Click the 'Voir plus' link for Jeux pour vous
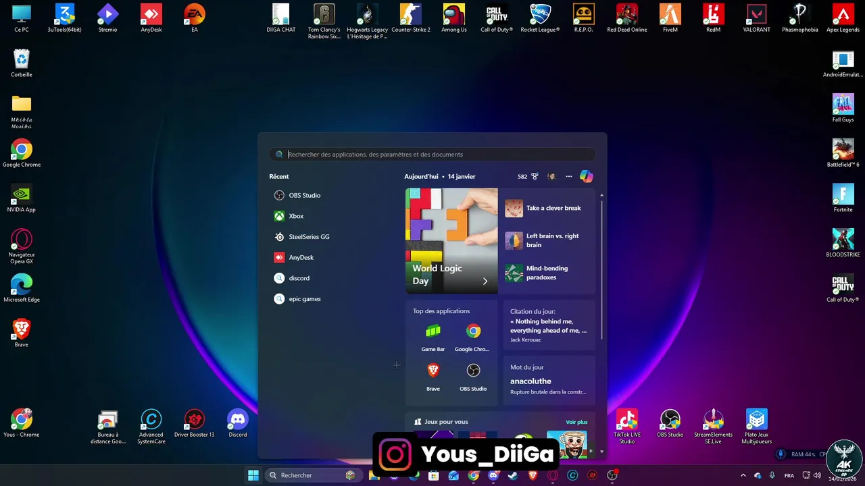 coord(576,422)
